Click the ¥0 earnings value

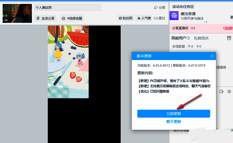(199, 46)
